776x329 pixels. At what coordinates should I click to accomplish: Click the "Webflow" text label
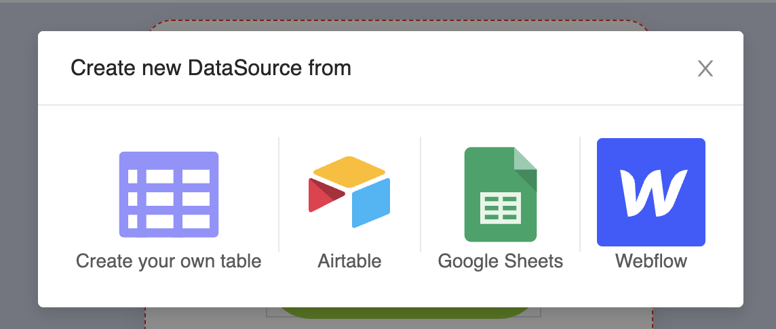click(x=651, y=261)
